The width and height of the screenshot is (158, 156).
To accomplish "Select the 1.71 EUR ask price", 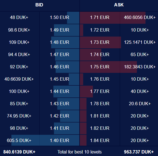I will click(x=100, y=17).
